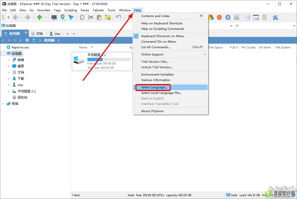Click the New Folder toolbar icon

[x=108, y=18]
